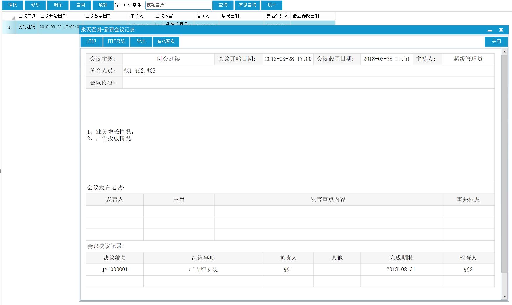Viewport: 512px width, 305px height.
Task: Click the 会议决议记录 section label
Action: 105,246
